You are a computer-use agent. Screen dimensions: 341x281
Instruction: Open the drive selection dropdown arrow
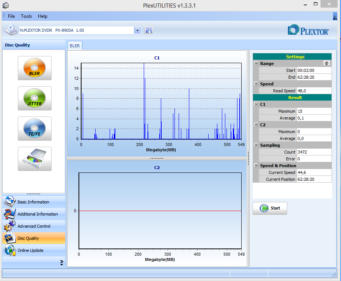pos(137,30)
